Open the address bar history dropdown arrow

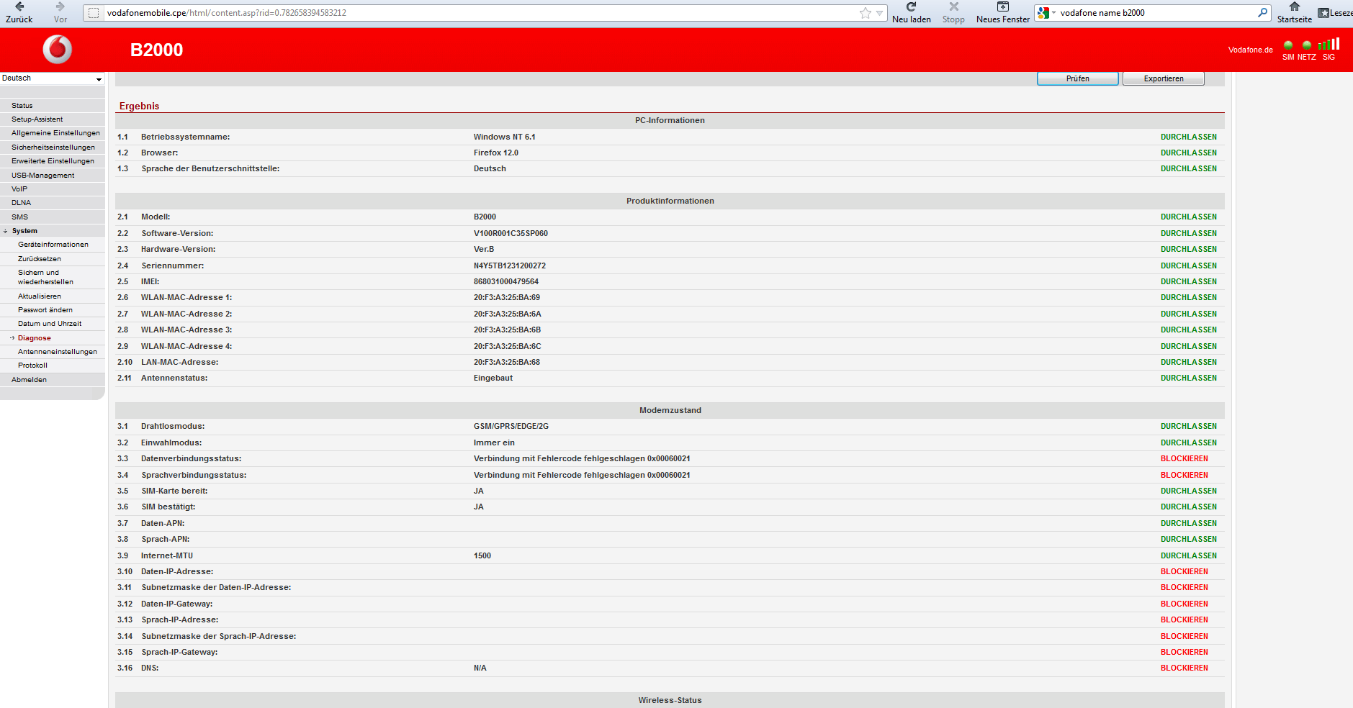pos(879,13)
